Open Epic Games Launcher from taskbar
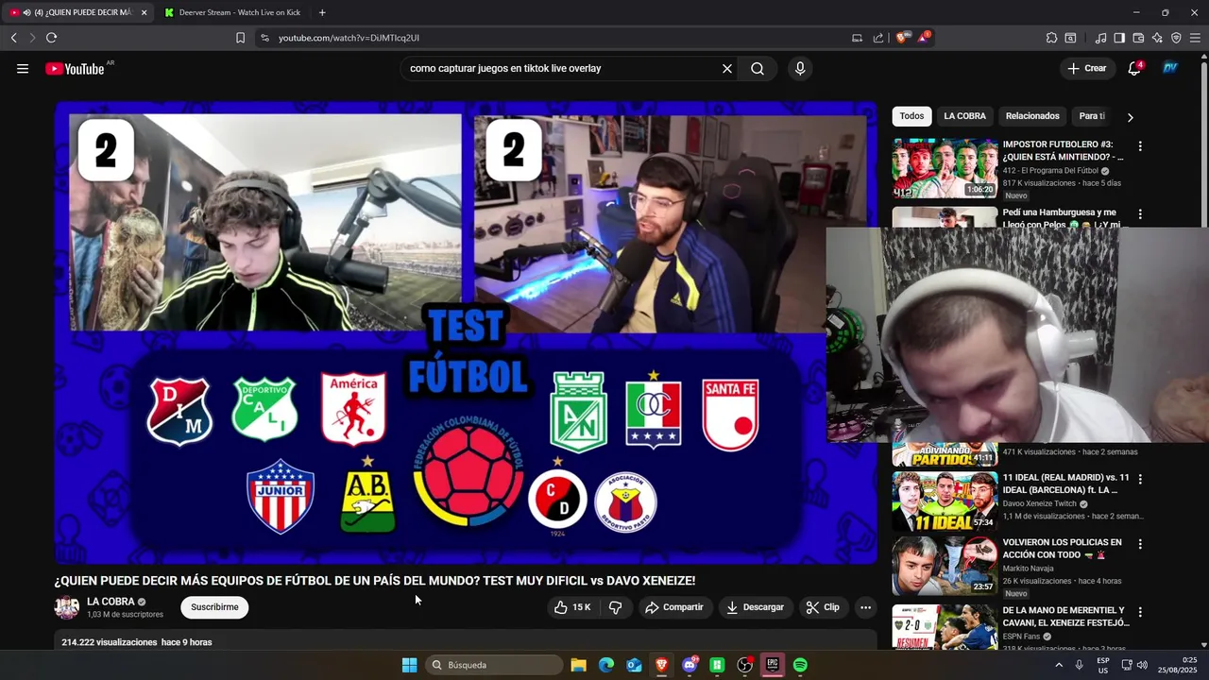 (773, 665)
